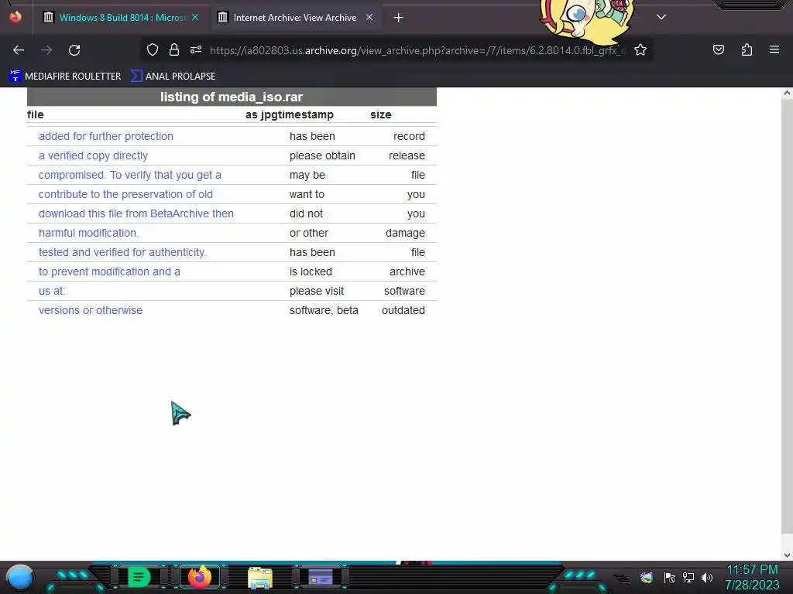Viewport: 793px width, 594px height.
Task: Open green notes app in taskbar
Action: tap(139, 577)
